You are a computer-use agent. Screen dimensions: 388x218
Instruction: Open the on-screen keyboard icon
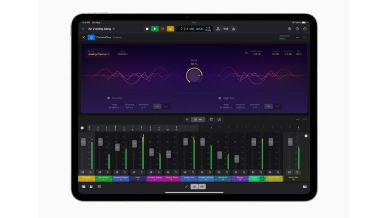coord(305,187)
